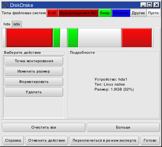Click the Точка монтирования button
This screenshot has width=162, height=147.
34,61
